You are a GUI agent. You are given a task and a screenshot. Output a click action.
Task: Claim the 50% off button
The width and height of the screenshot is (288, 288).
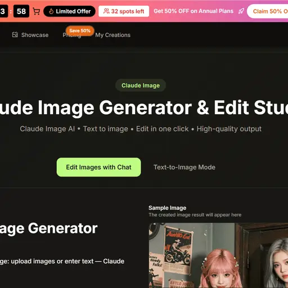click(268, 11)
